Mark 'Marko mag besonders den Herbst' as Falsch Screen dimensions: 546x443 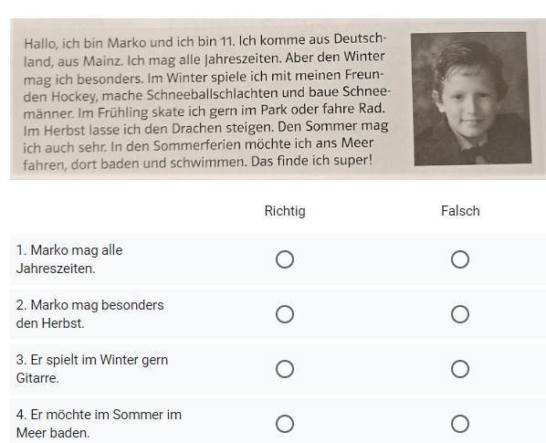tap(459, 314)
